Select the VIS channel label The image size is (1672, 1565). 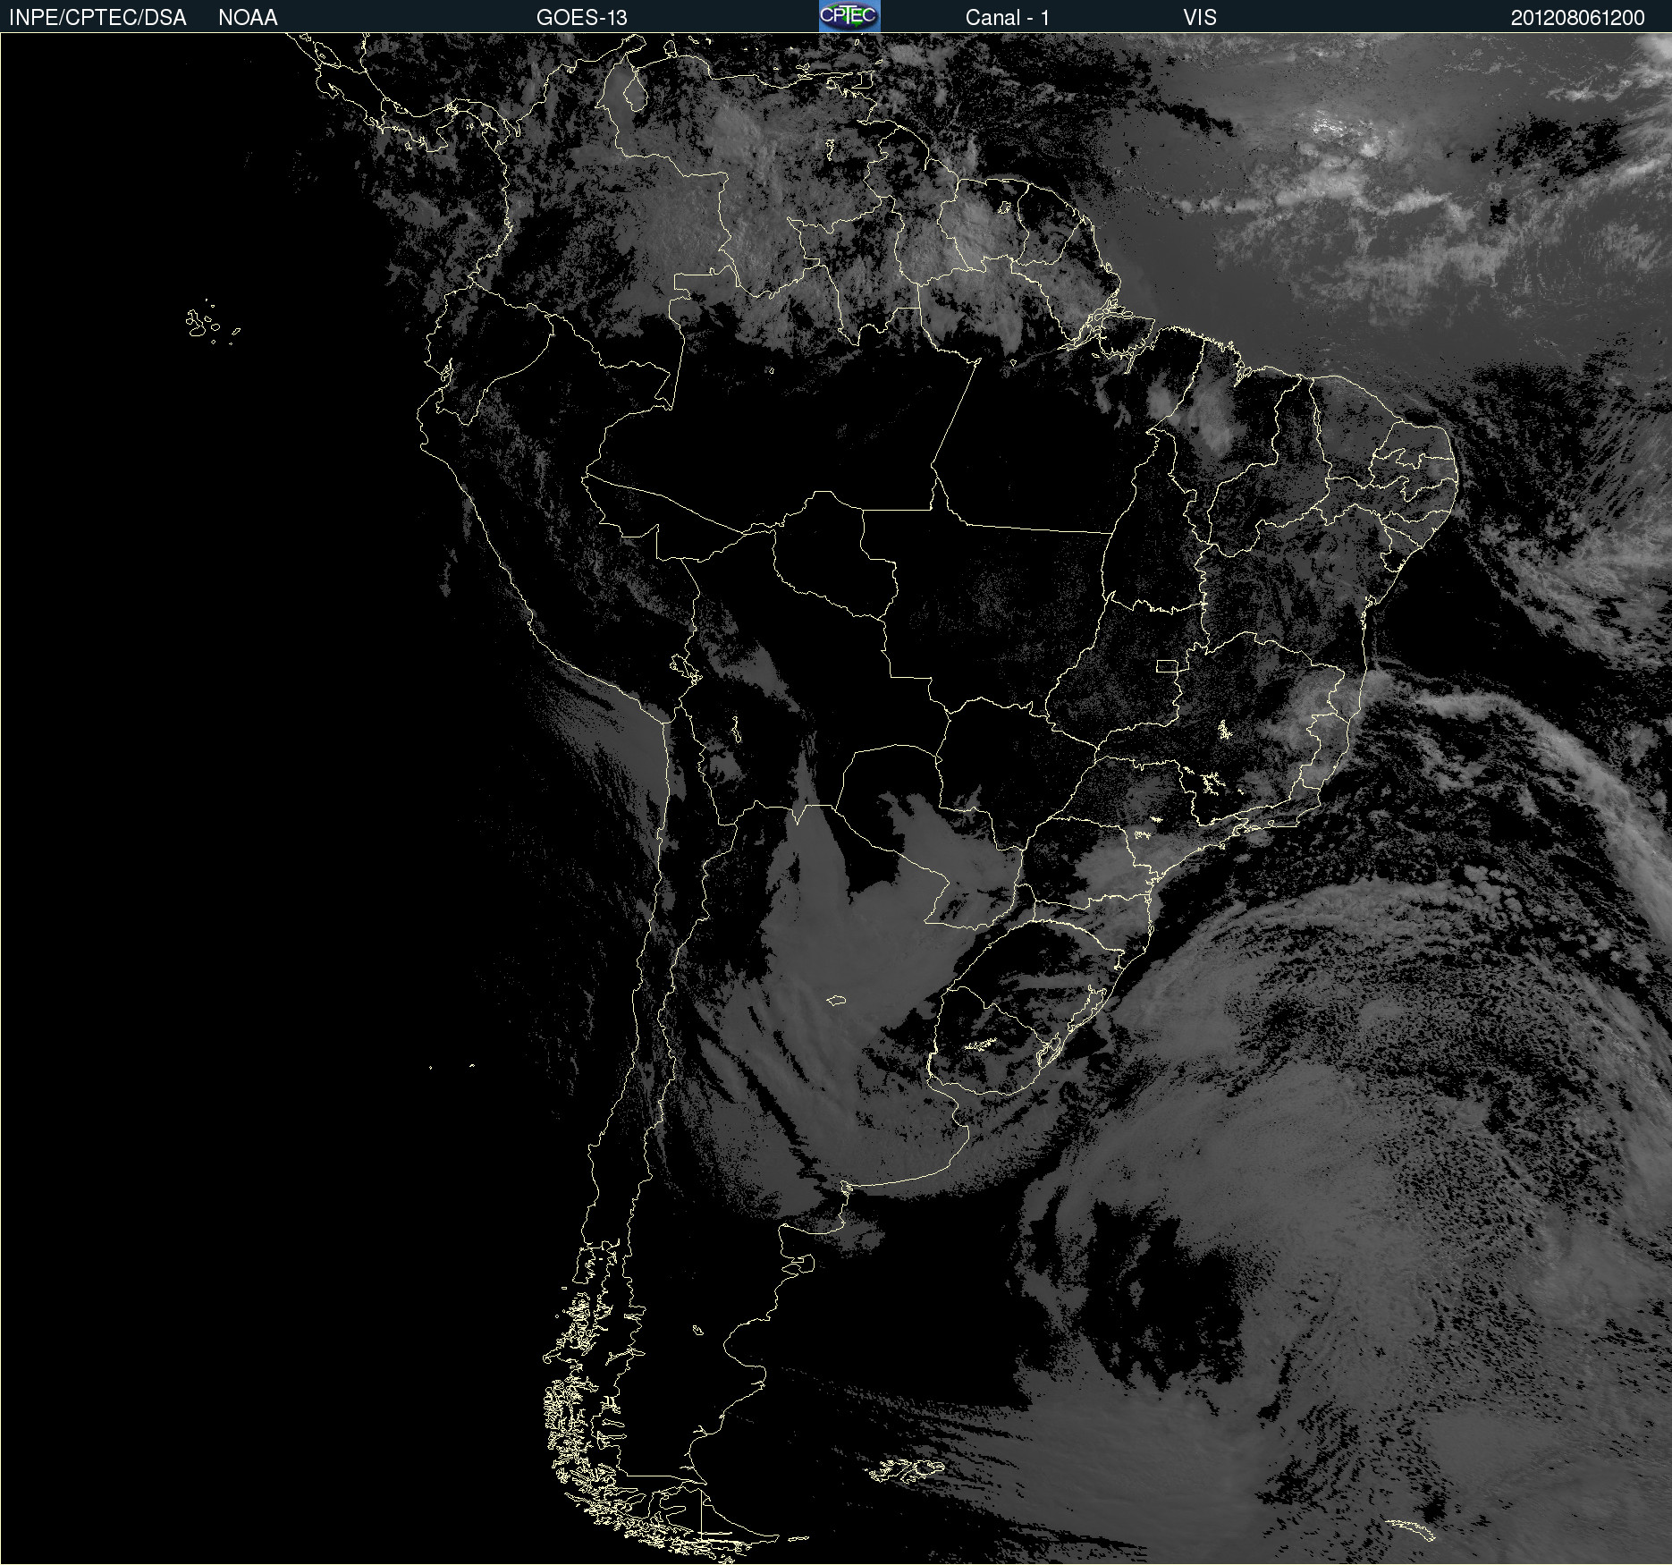coord(1200,18)
